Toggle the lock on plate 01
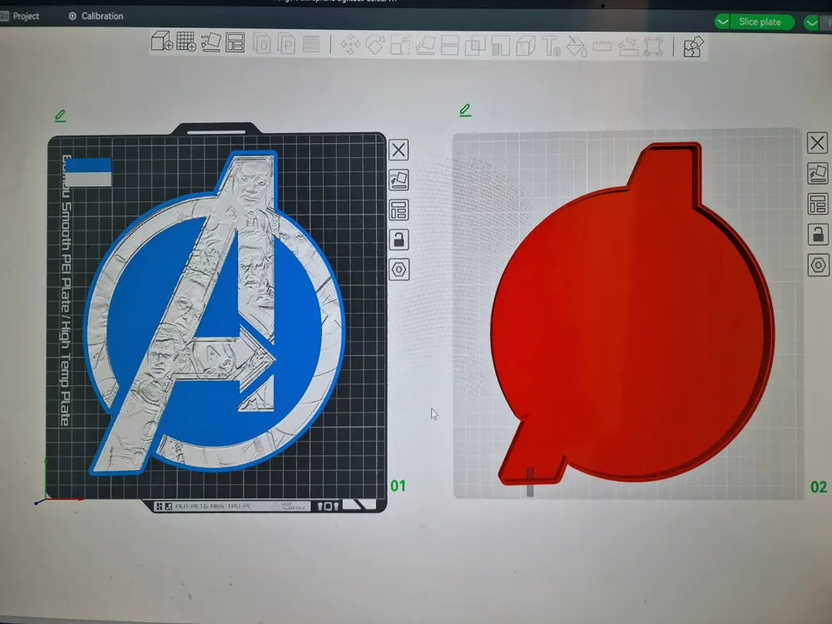This screenshot has height=624, width=832. click(x=399, y=240)
